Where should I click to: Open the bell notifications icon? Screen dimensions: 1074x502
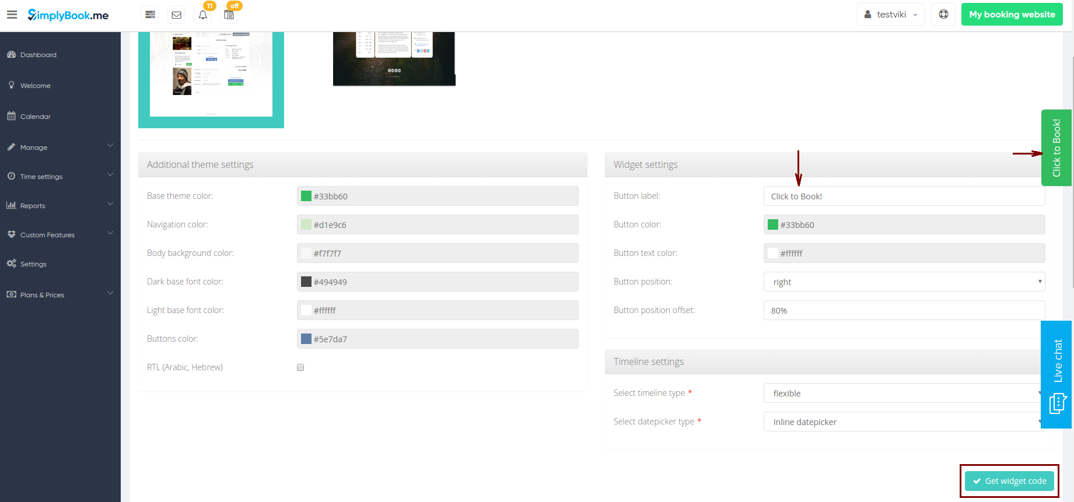pyautogui.click(x=202, y=15)
